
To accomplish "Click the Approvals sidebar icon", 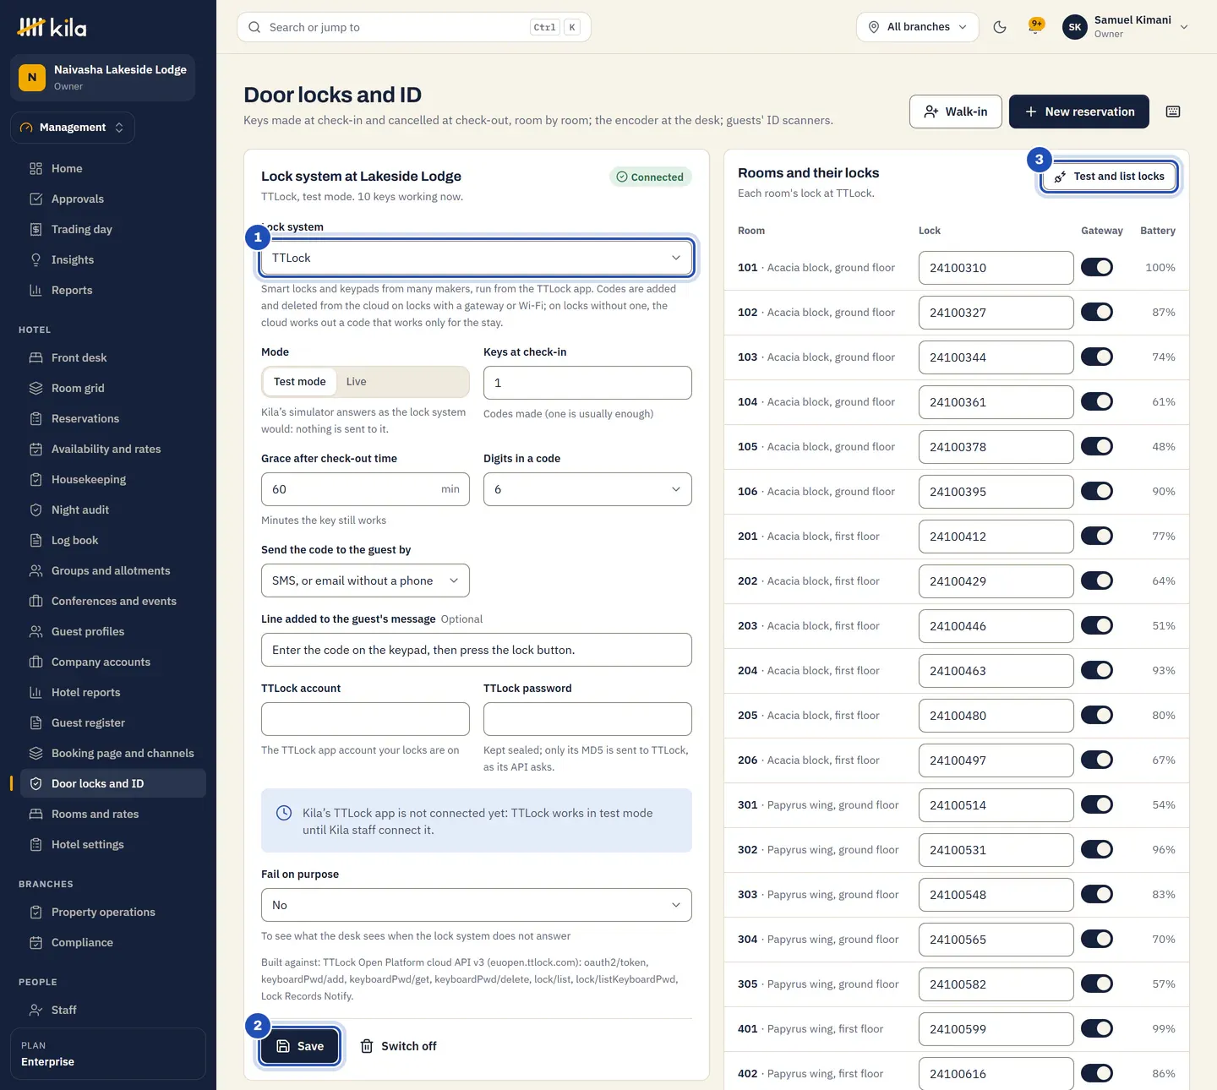I will [x=35, y=199].
